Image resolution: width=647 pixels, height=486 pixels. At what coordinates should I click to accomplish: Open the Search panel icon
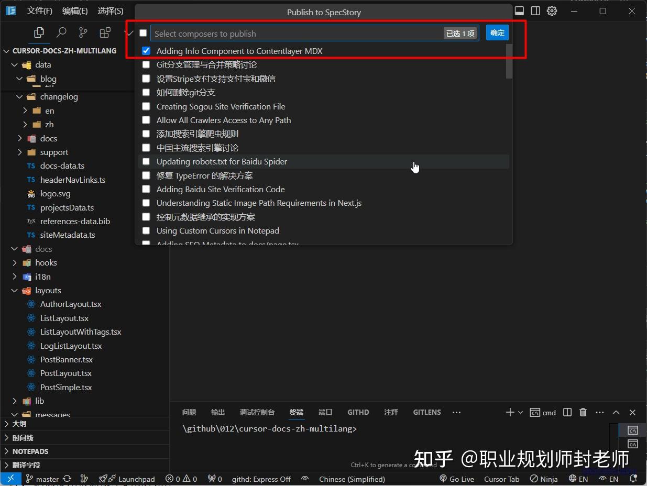(x=61, y=32)
